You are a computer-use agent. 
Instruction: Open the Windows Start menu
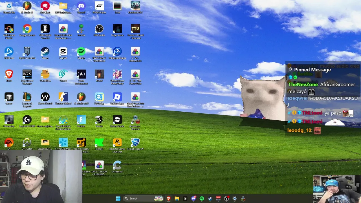(118, 198)
